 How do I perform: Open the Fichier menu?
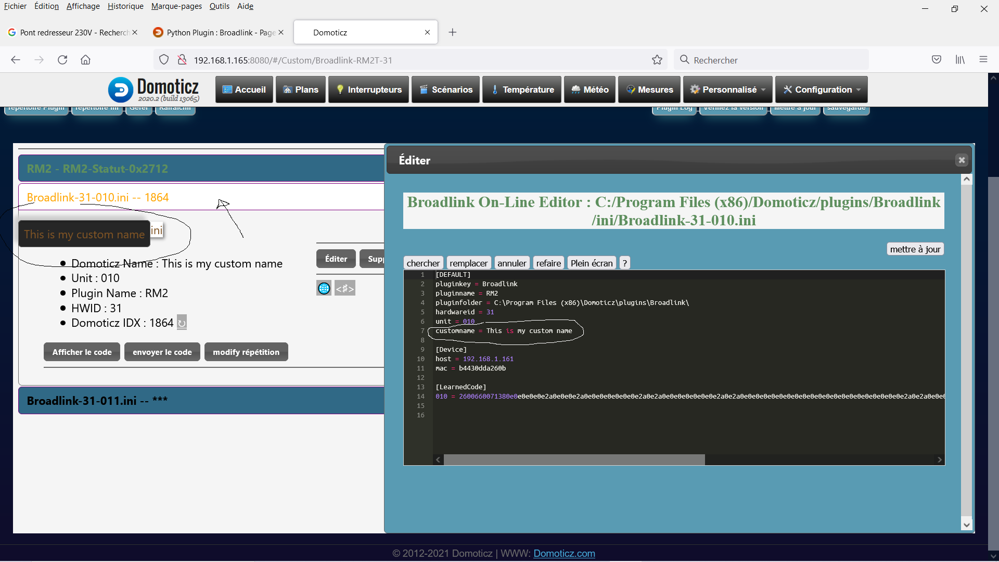pos(15,6)
